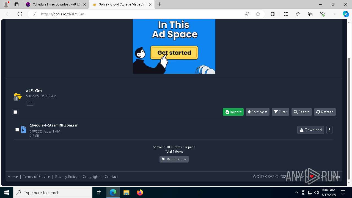Click the 2.2 GB file size text
Screen dimensions: 352x198
(x=34, y=136)
